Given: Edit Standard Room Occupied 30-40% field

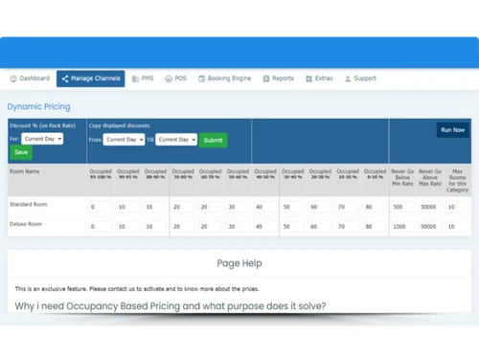Looking at the screenshot, I should click(x=293, y=207).
